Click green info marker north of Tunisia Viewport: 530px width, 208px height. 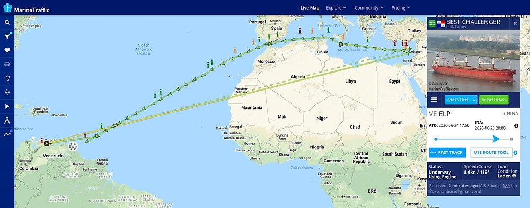pyautogui.click(x=328, y=30)
